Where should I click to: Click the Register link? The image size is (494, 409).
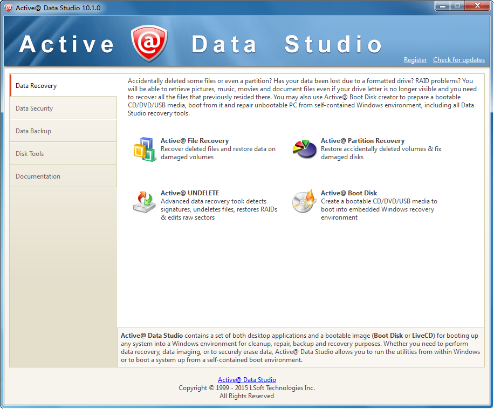[415, 60]
